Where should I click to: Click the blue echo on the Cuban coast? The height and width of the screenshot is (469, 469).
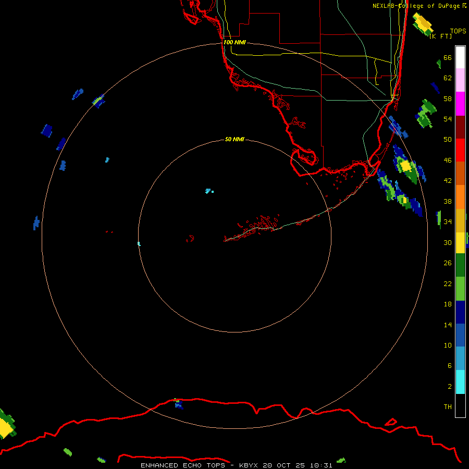click(179, 405)
